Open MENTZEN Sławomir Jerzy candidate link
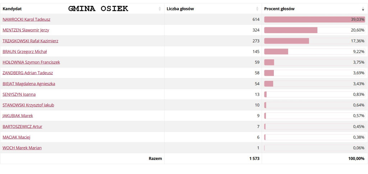 click(26, 30)
